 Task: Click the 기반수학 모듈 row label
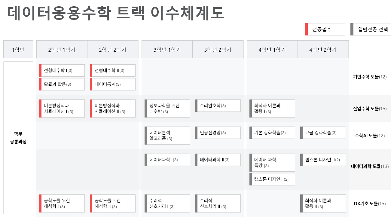tap(370, 77)
